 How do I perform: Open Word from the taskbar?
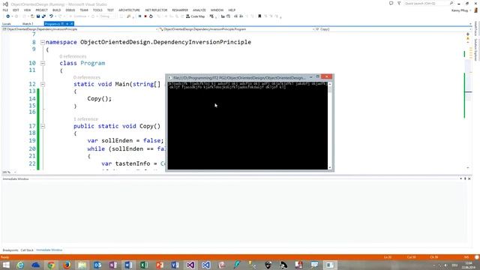[128, 265]
